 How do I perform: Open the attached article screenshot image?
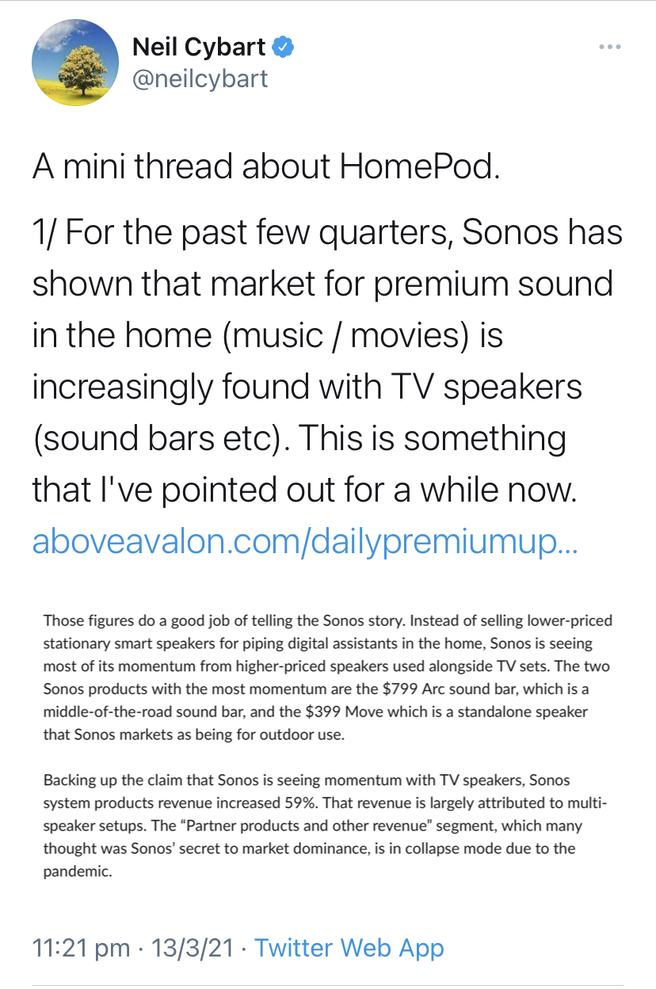328,745
